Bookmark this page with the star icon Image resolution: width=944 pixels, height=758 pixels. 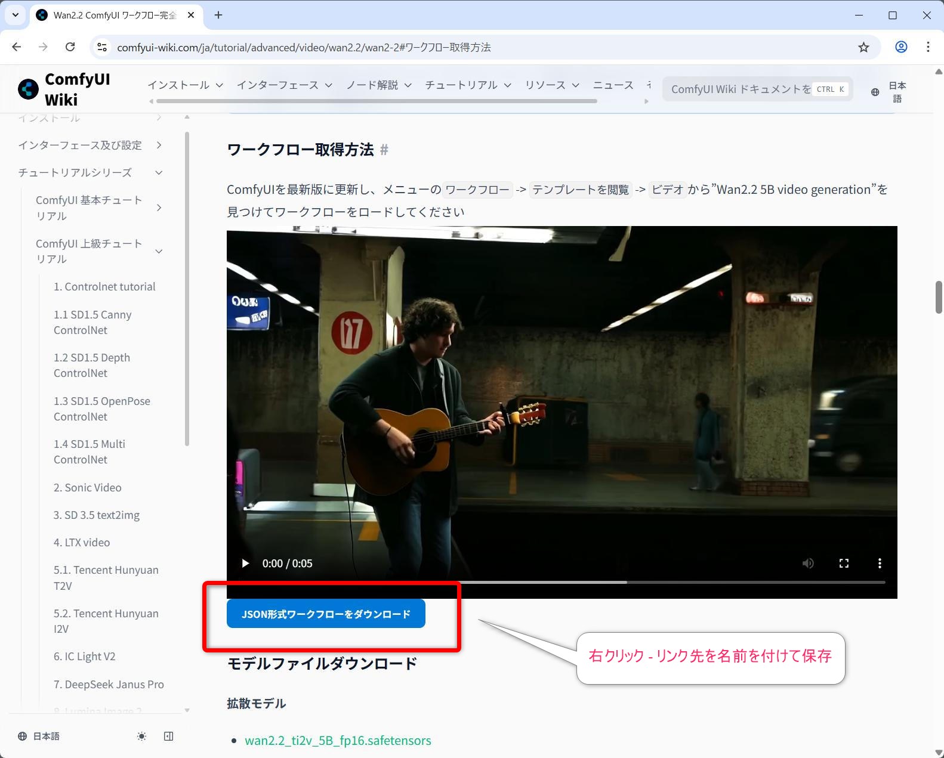coord(863,47)
